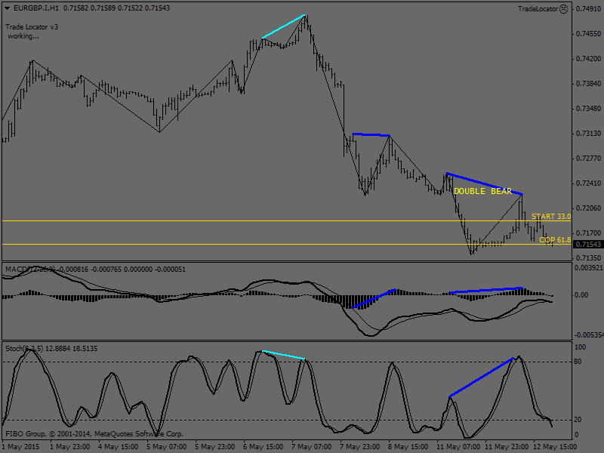Select the long blue line above DOUBLE BEAR
Image resolution: width=604 pixels, height=453 pixels.
click(483, 183)
